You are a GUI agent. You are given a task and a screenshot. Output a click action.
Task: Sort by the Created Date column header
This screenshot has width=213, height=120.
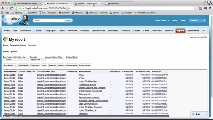tap(127, 72)
